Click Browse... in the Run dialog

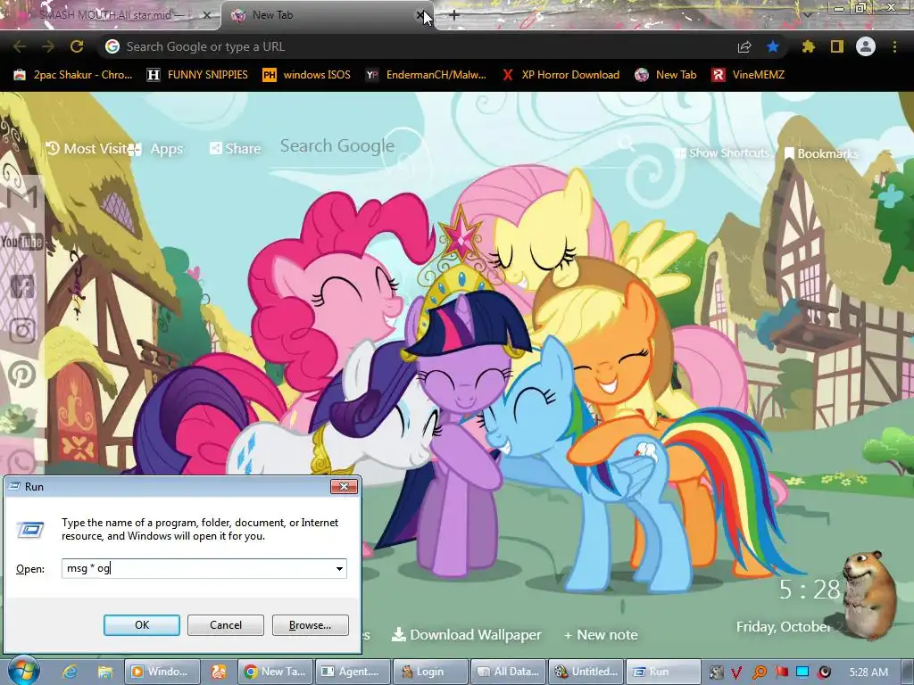pyautogui.click(x=310, y=625)
